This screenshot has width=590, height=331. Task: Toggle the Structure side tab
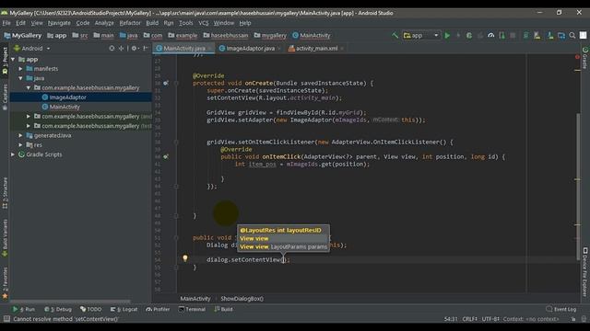coord(5,193)
